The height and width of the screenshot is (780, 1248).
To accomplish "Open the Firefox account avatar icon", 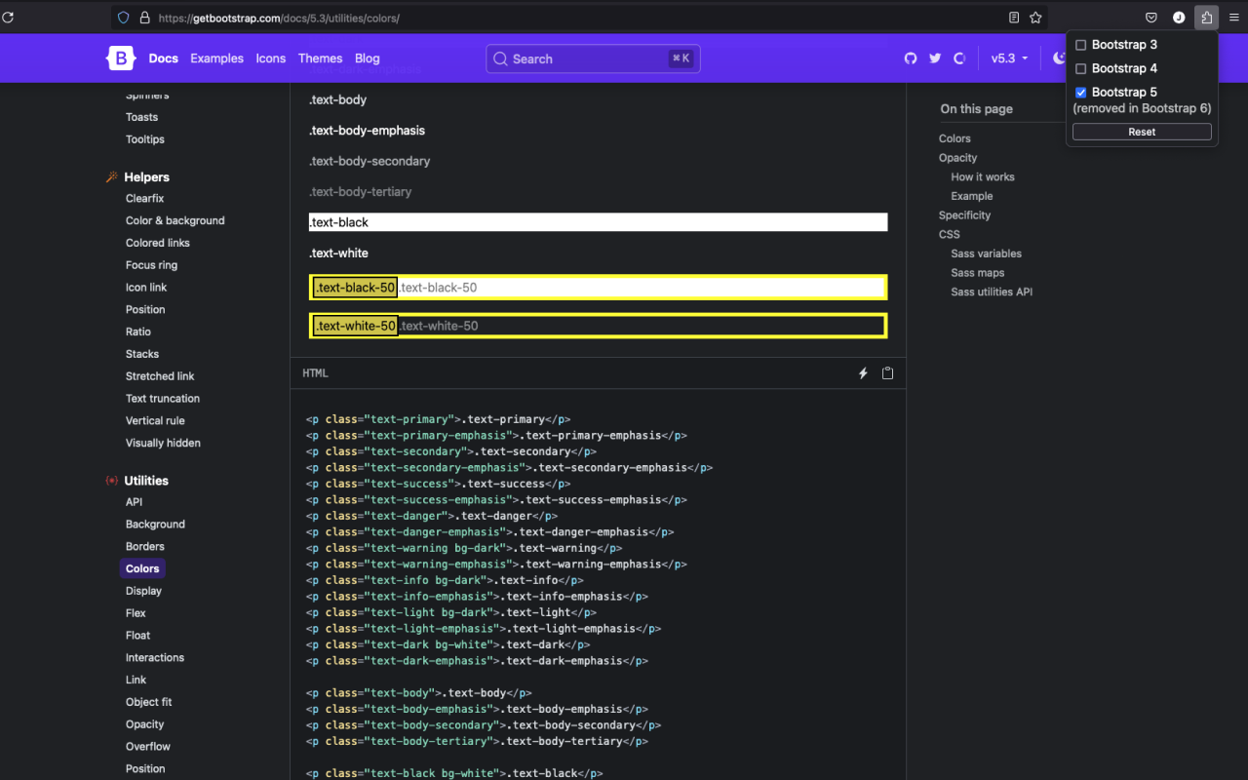I will tap(1179, 18).
